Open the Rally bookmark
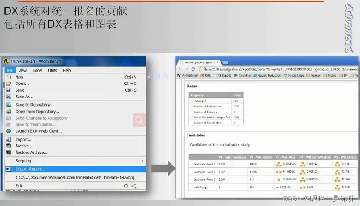360x206 pixels. point(206,75)
